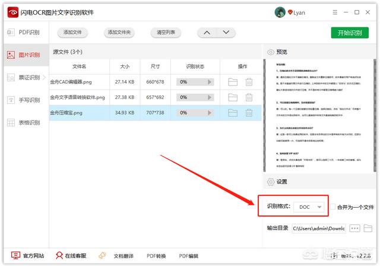Click the preview pane scrollbar
Screen dimensions: 380x267
(375, 116)
